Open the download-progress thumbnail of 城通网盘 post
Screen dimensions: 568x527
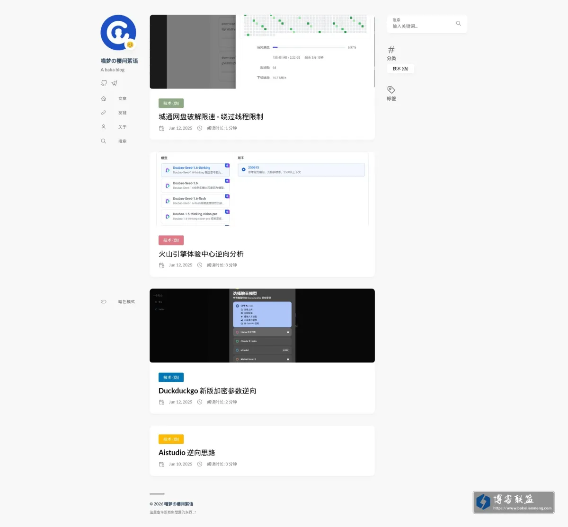click(x=262, y=52)
